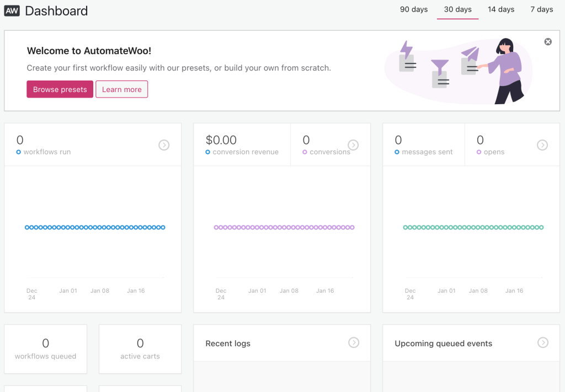The image size is (565, 392).
Task: Switch to 90 days range
Action: tap(413, 9)
